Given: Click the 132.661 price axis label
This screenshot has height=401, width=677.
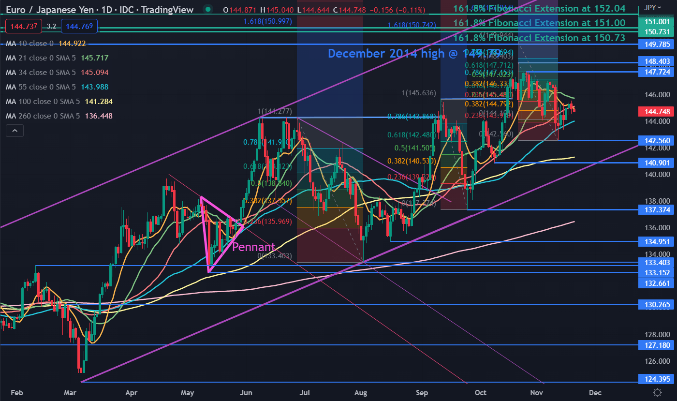Looking at the screenshot, I should tap(657, 283).
